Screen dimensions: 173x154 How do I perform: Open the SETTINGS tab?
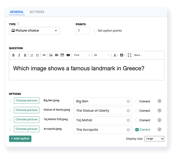click(37, 12)
